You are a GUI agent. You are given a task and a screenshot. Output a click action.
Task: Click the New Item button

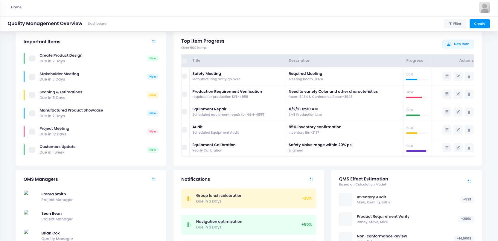coord(458,44)
